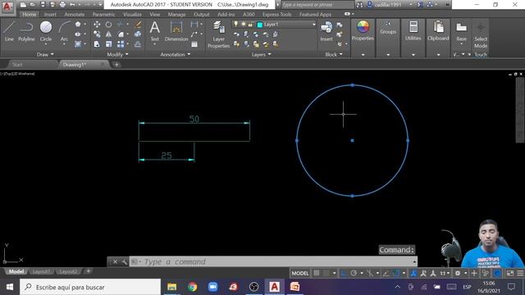Screen dimensions: 525x295
Task: Open the Utilities panel button
Action: (x=413, y=30)
